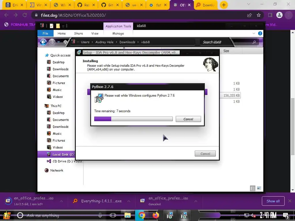Click the Users breadcrumb in the address bar
Screen dimensions: 295x221
[85, 42]
